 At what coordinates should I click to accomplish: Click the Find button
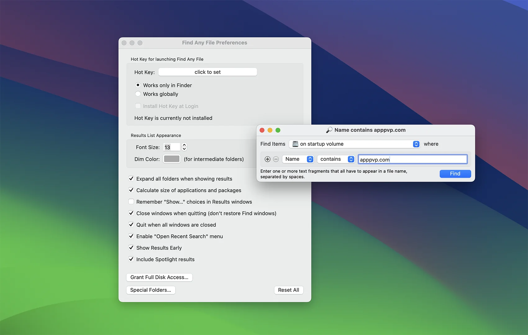click(x=455, y=174)
